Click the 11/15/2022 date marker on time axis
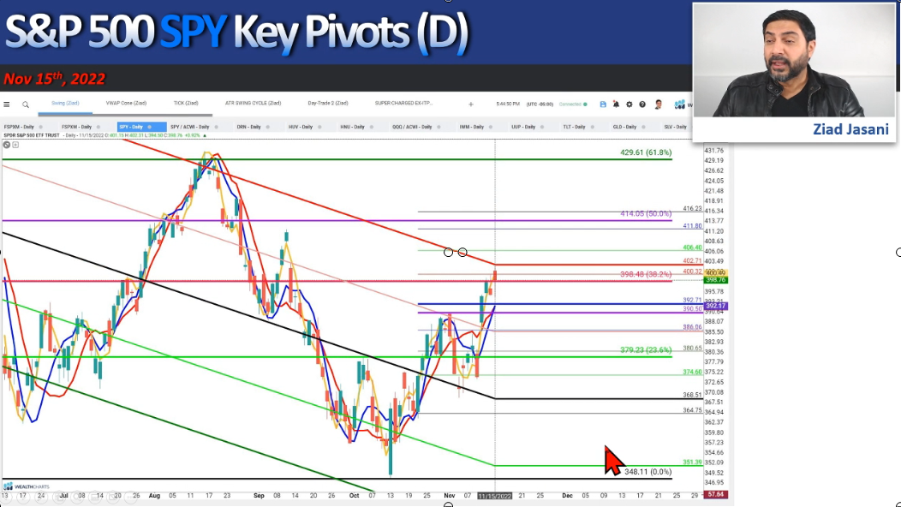This screenshot has height=507, width=901. [495, 496]
